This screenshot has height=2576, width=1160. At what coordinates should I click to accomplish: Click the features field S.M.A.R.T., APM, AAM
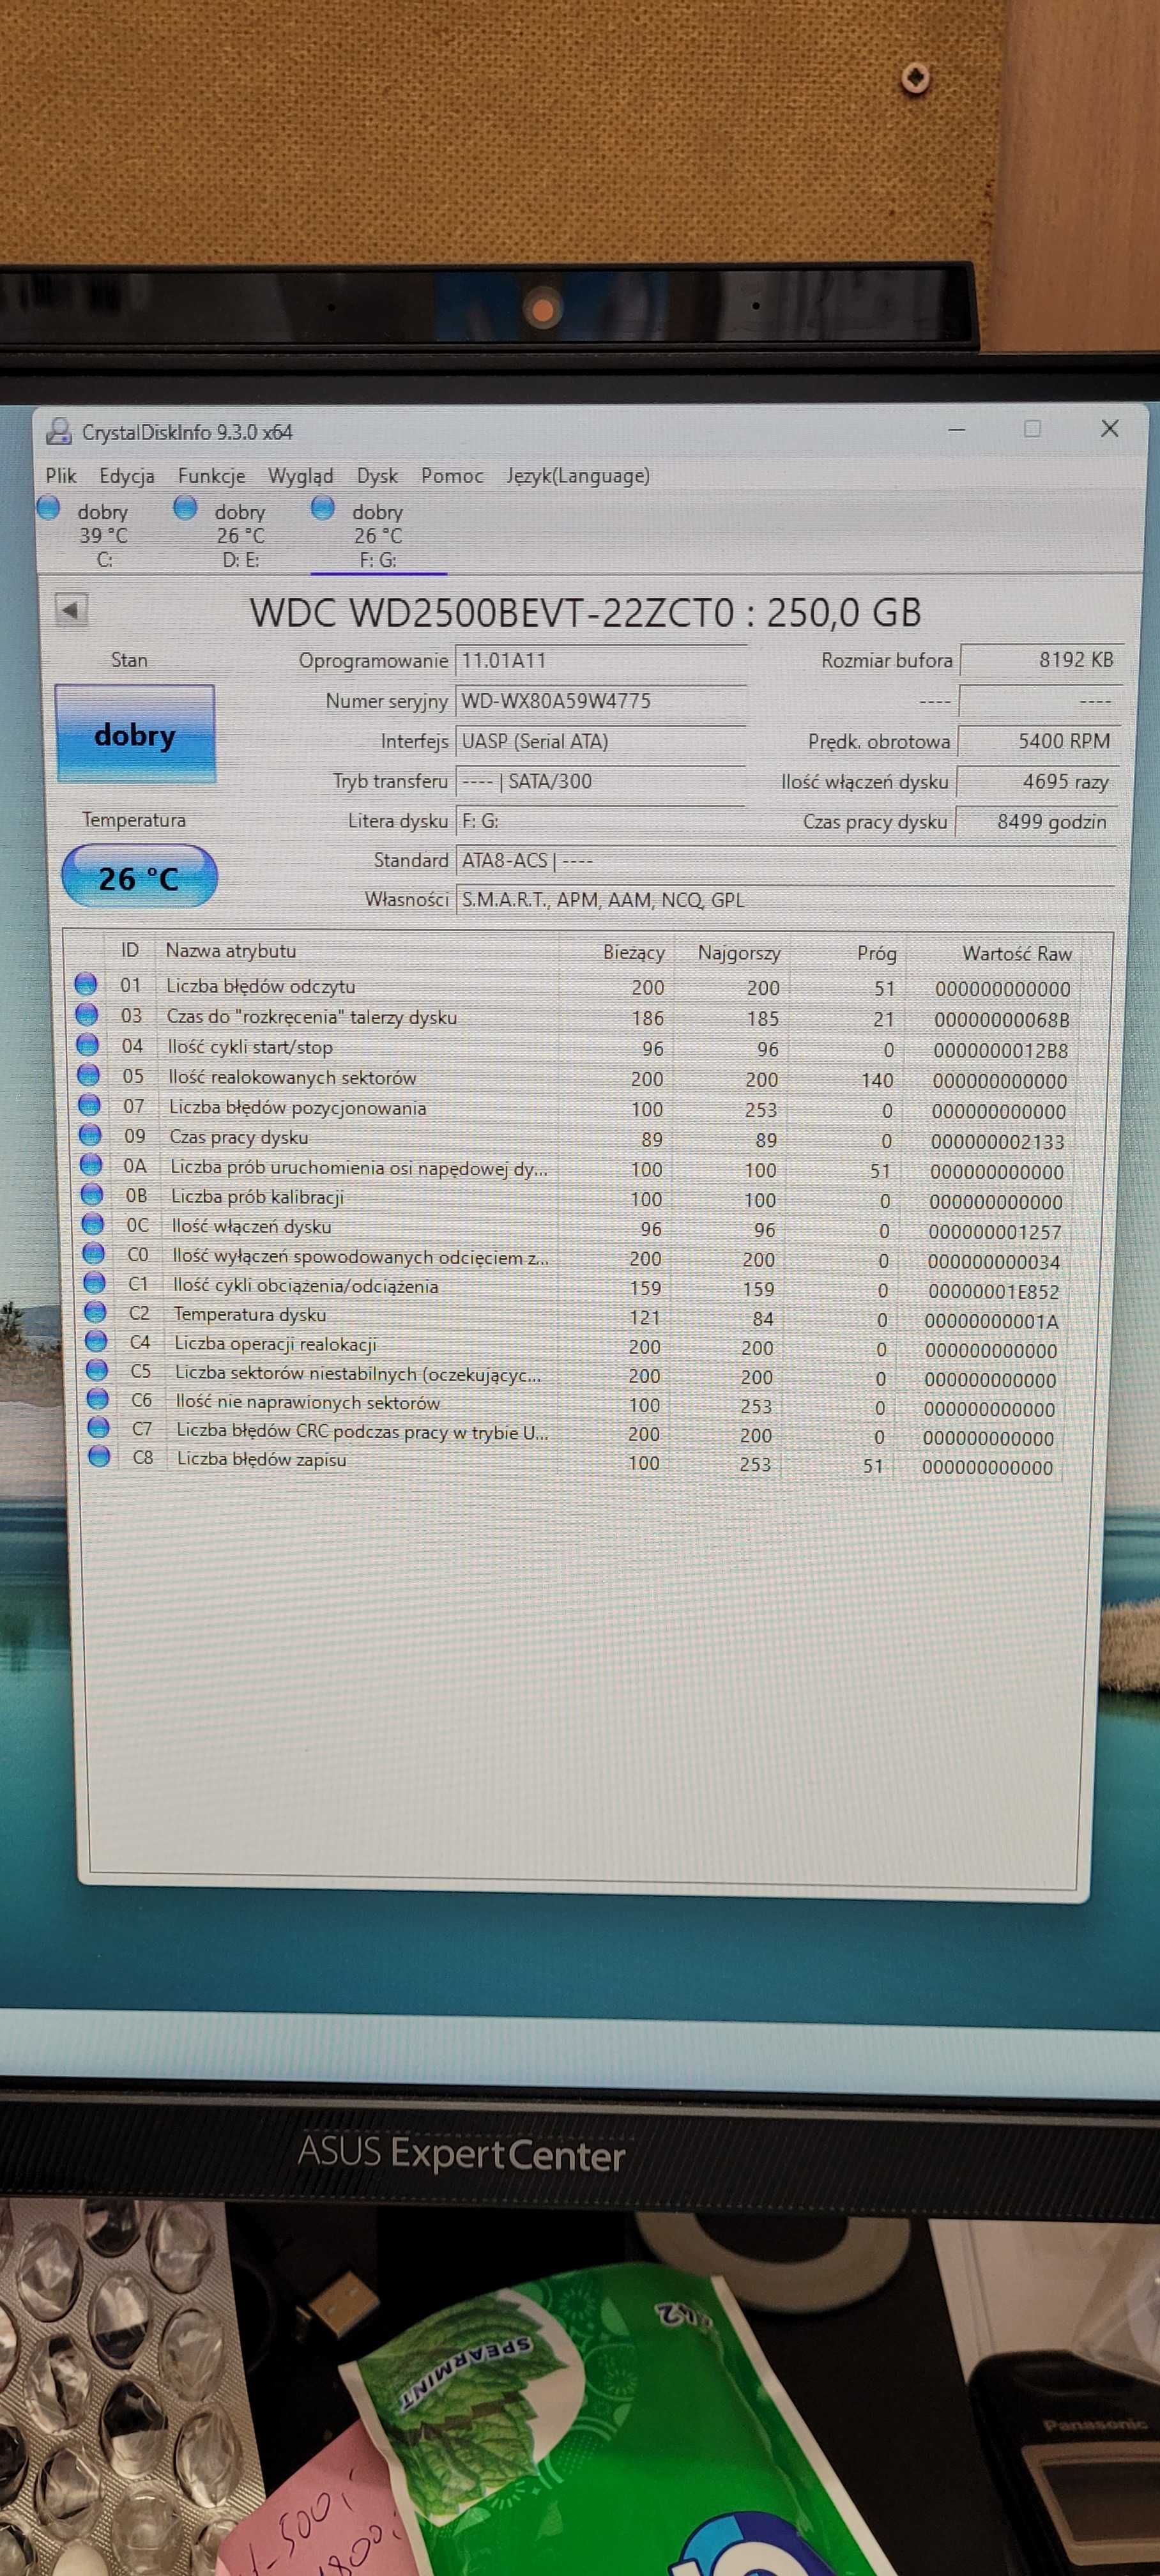pos(785,900)
